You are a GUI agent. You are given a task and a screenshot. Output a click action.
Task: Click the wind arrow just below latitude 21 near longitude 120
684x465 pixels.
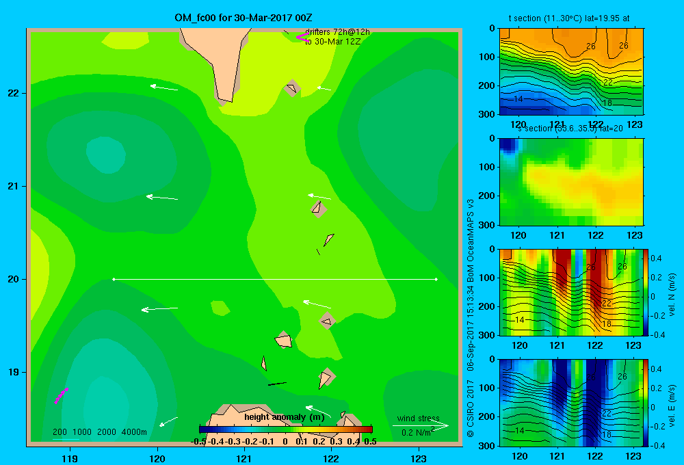coord(162,198)
